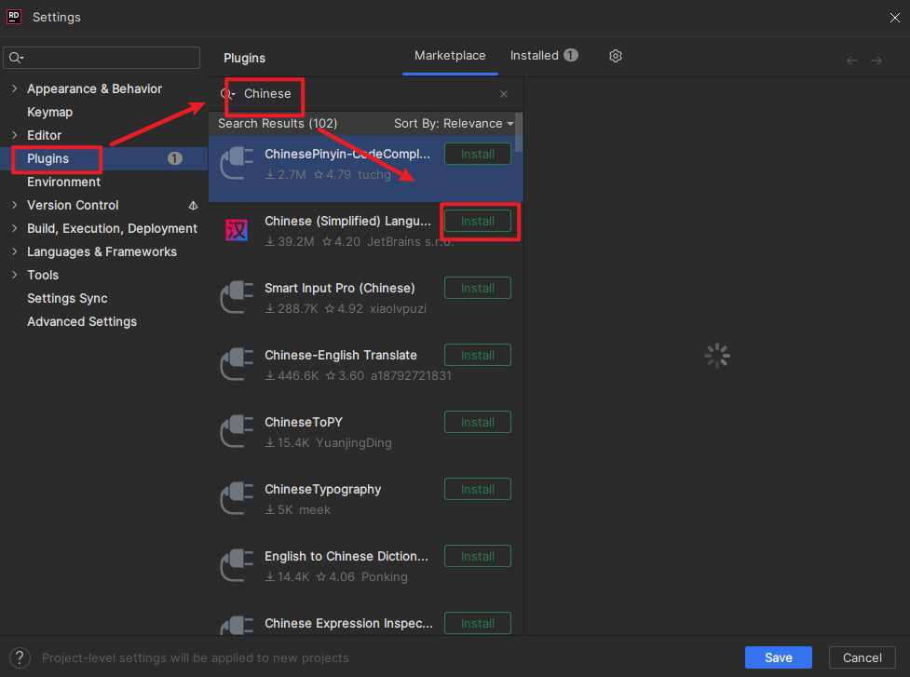Click the Plugins update badge in sidebar
The image size is (910, 677).
[175, 158]
